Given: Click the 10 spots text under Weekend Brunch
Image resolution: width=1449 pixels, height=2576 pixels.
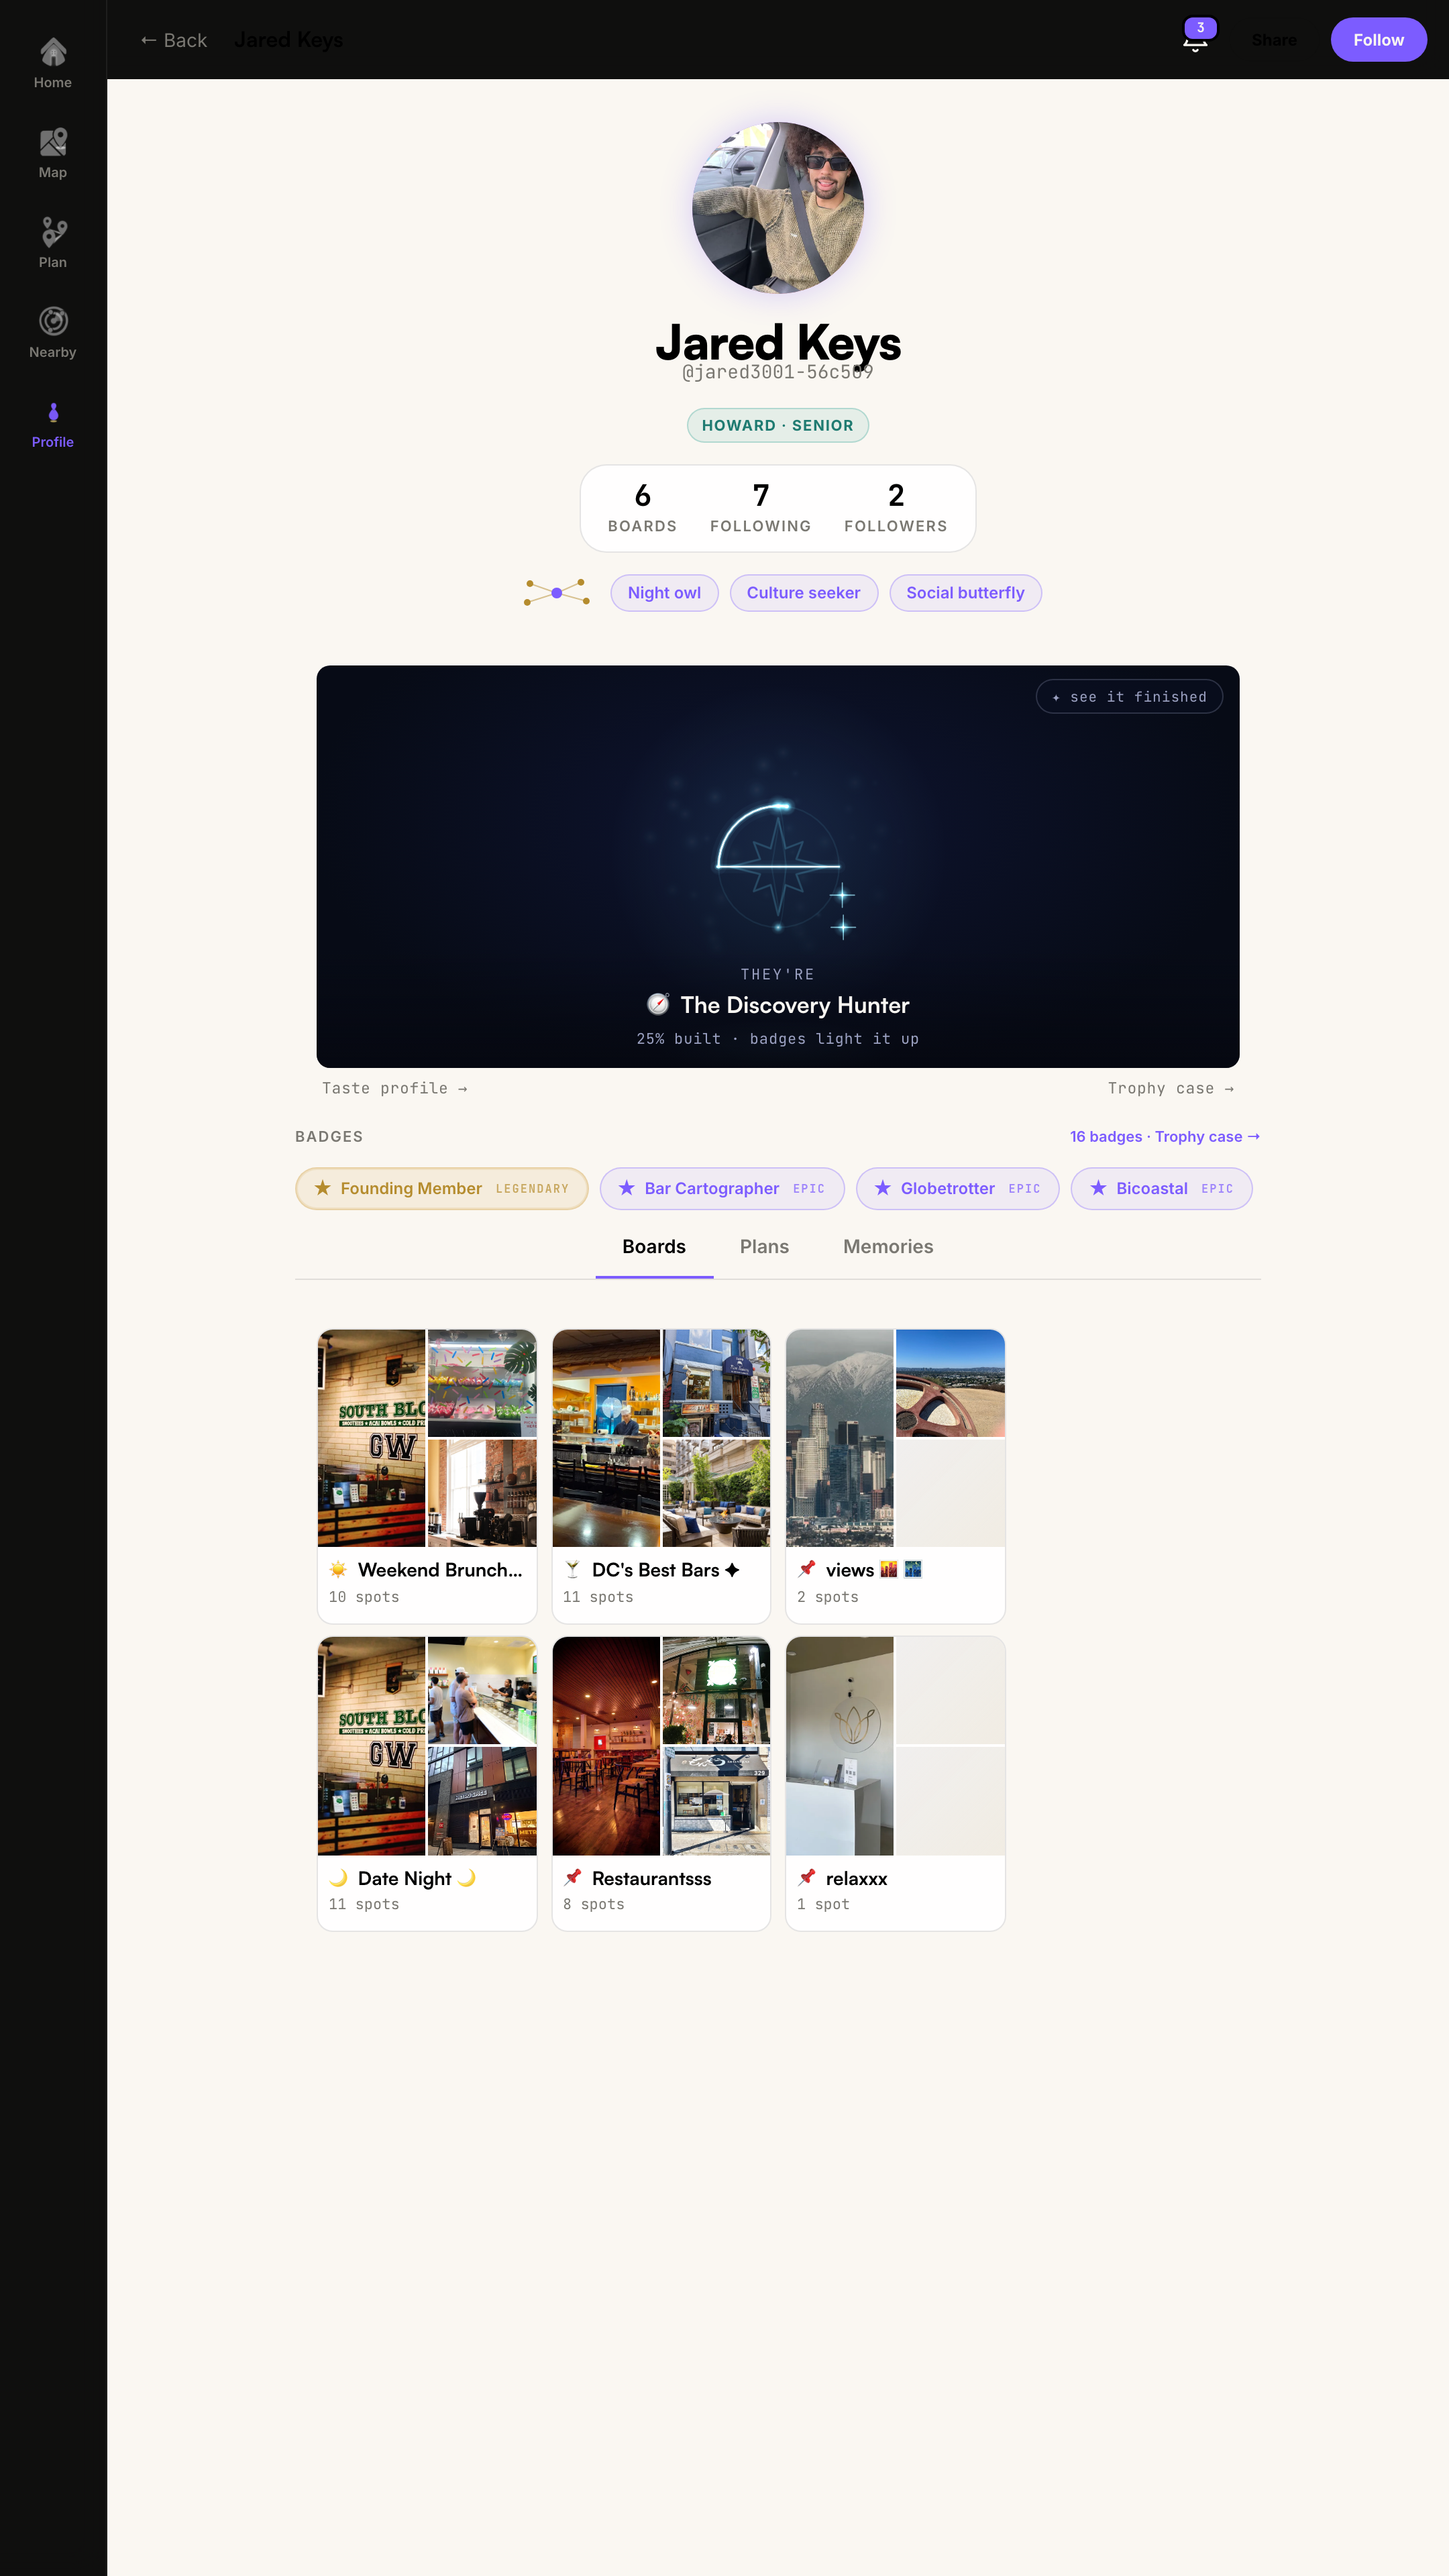Looking at the screenshot, I should coord(364,1597).
